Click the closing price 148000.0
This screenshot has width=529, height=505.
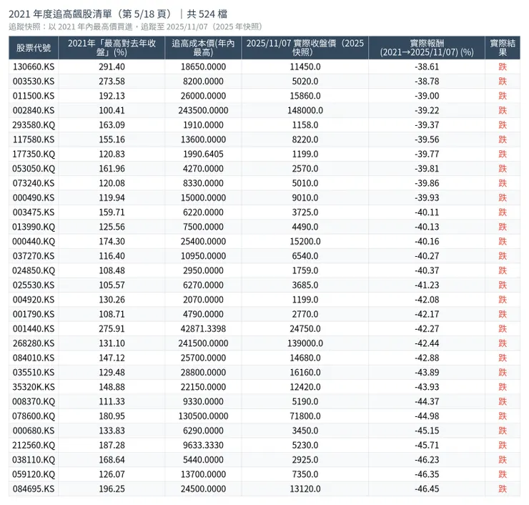click(305, 110)
